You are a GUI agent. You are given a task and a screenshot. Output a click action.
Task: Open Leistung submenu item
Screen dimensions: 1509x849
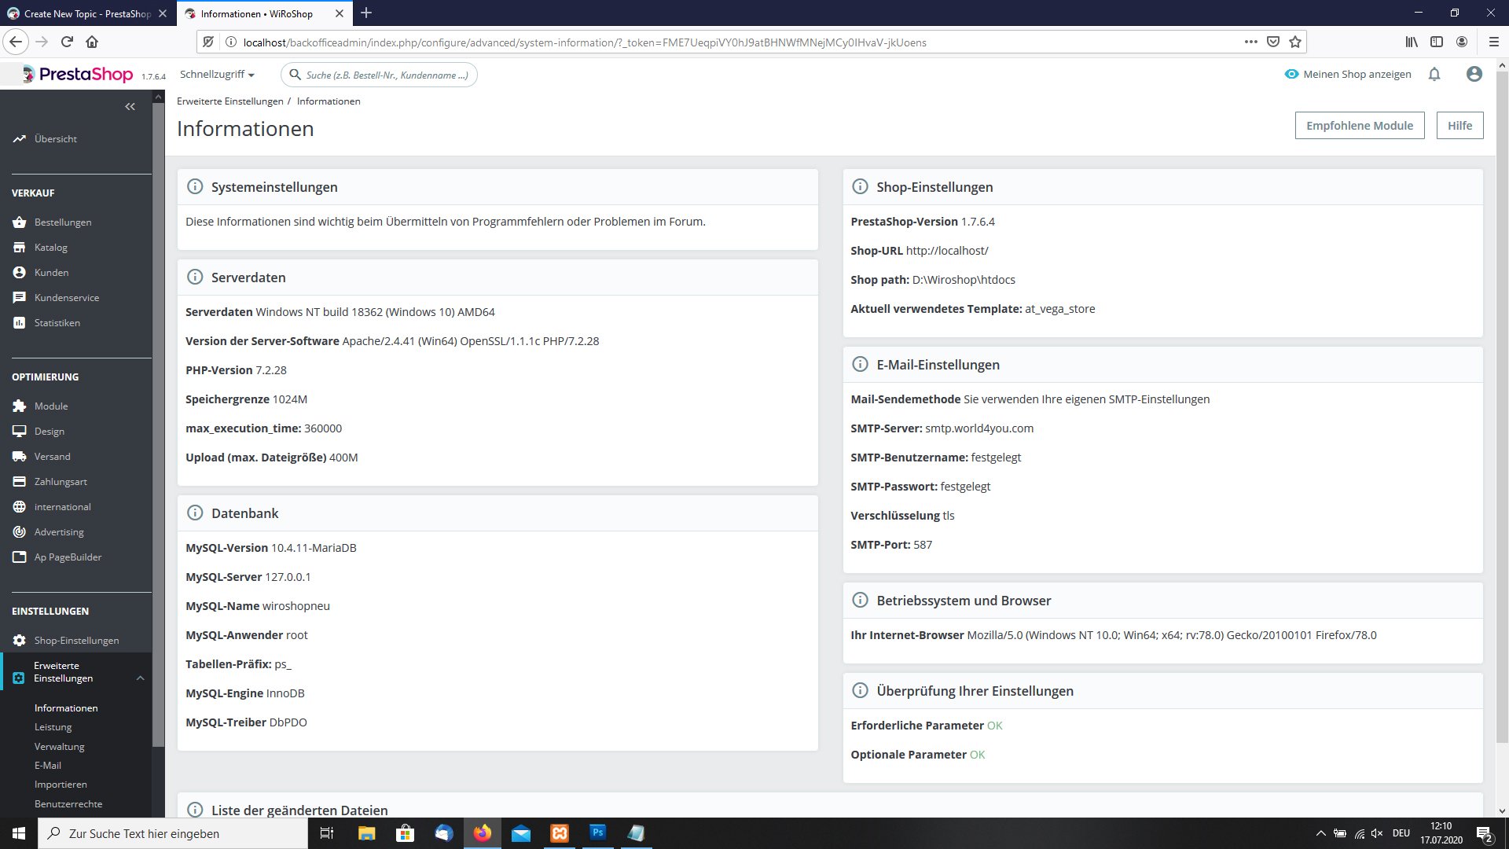point(53,727)
